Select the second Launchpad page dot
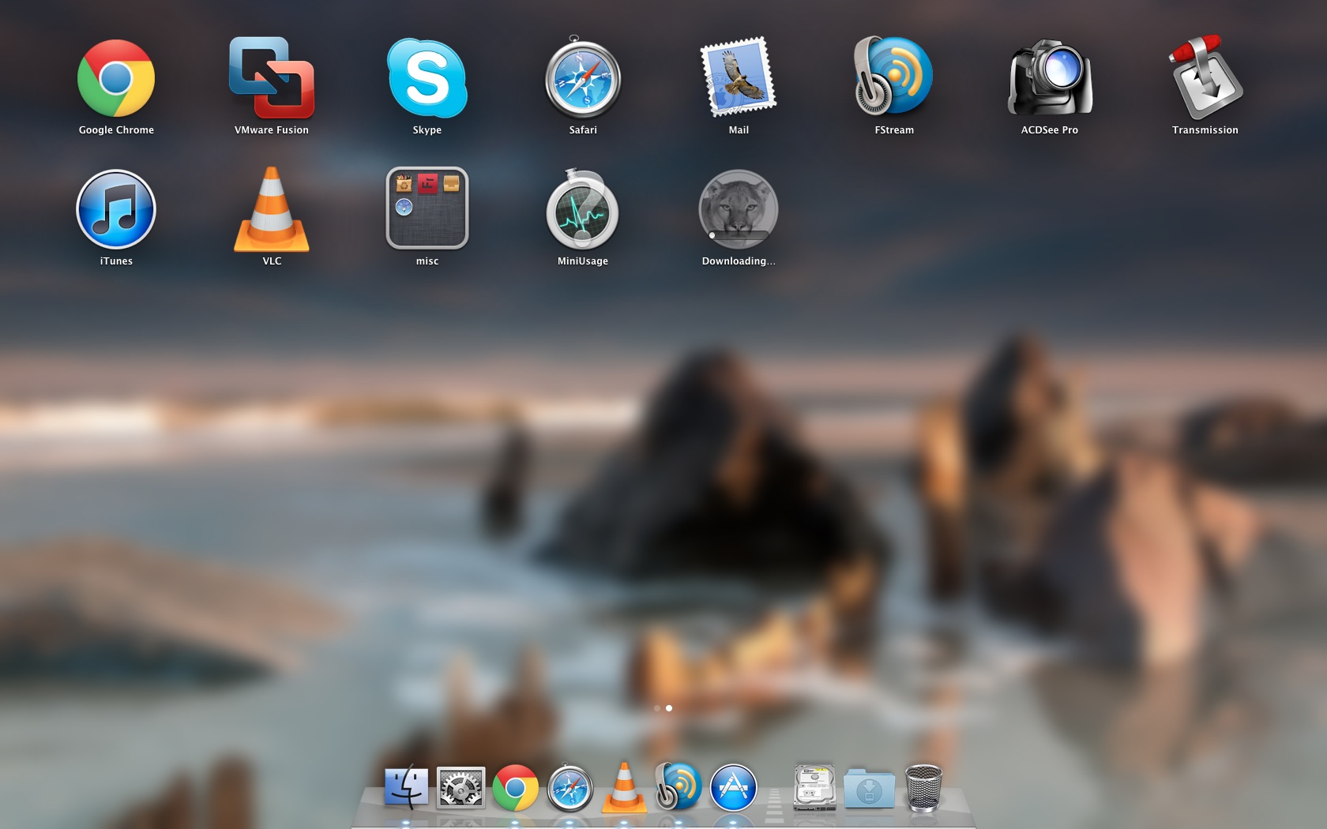Viewport: 1327px width, 829px height. 669,708
